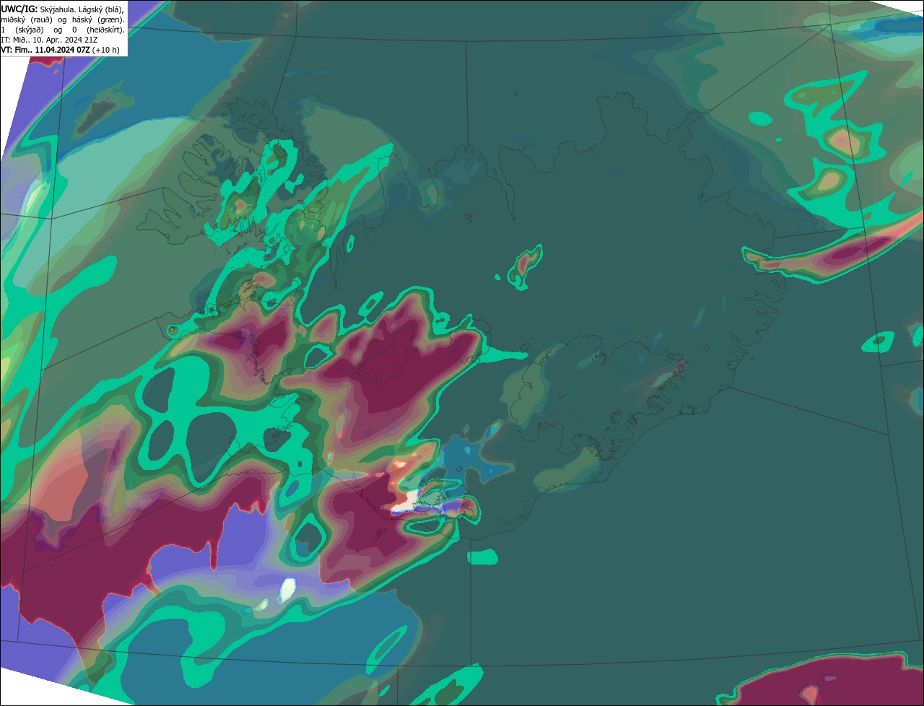
Task: Click the '(+10 h)' forecast offset text
Action: [105, 50]
